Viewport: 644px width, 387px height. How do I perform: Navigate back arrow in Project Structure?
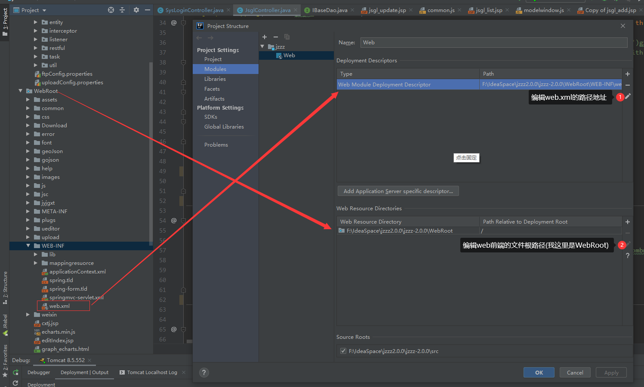tap(199, 38)
